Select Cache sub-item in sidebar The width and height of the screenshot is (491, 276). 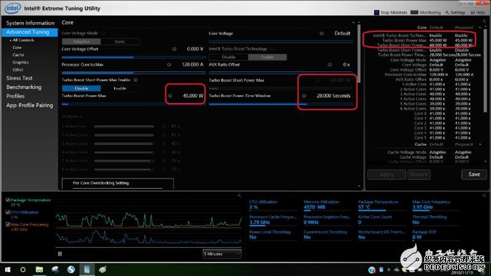[x=18, y=55]
